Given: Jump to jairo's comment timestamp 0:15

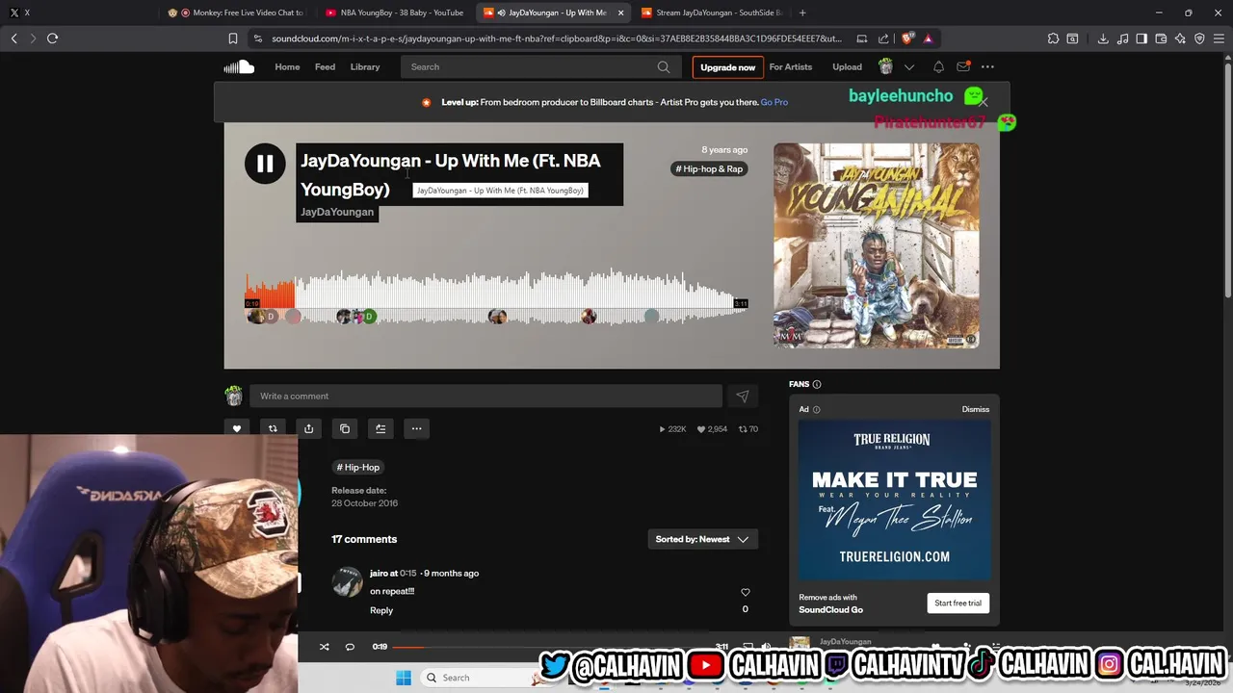Looking at the screenshot, I should pos(408,573).
